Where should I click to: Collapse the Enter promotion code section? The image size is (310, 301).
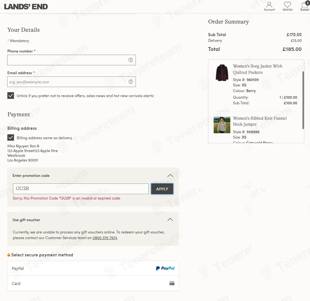(170, 176)
